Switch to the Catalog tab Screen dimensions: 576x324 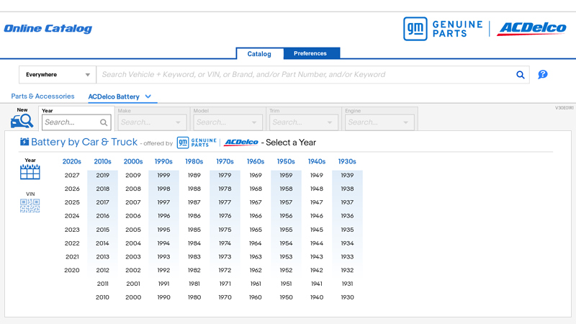259,53
